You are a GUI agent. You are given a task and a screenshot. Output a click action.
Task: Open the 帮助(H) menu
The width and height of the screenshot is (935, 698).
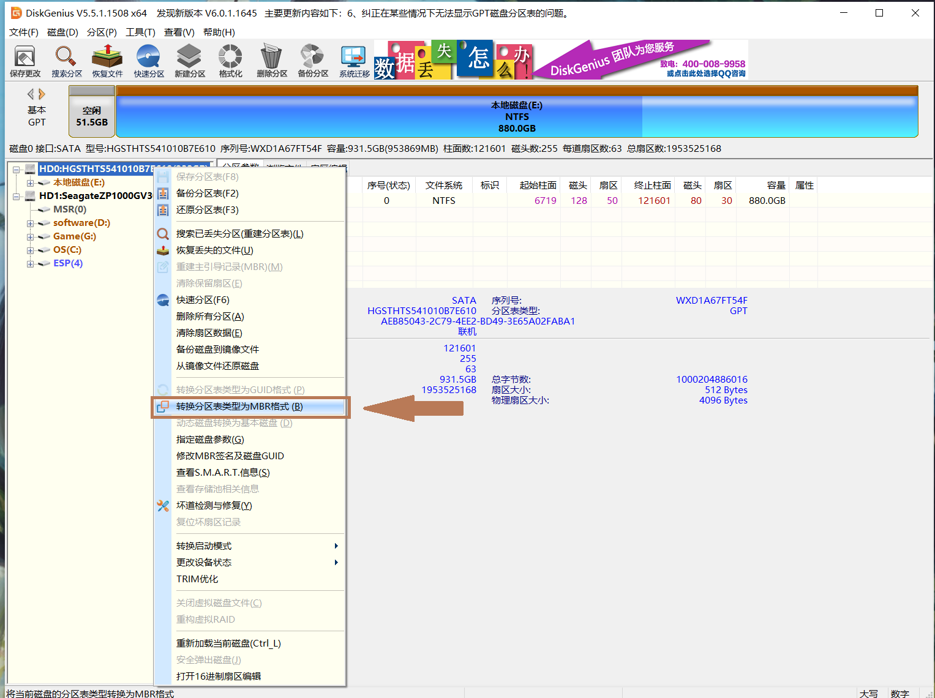pos(219,32)
